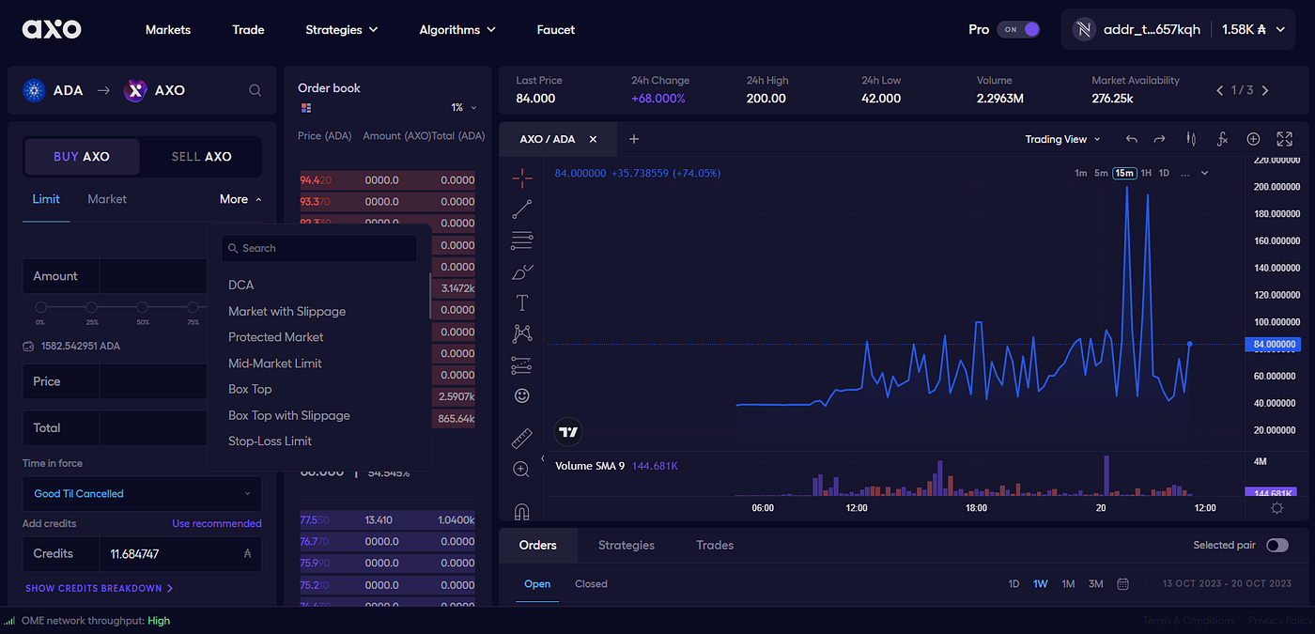Screen dimensions: 1315x634
Task: Open the Strategies dropdown menu
Action: pos(342,30)
